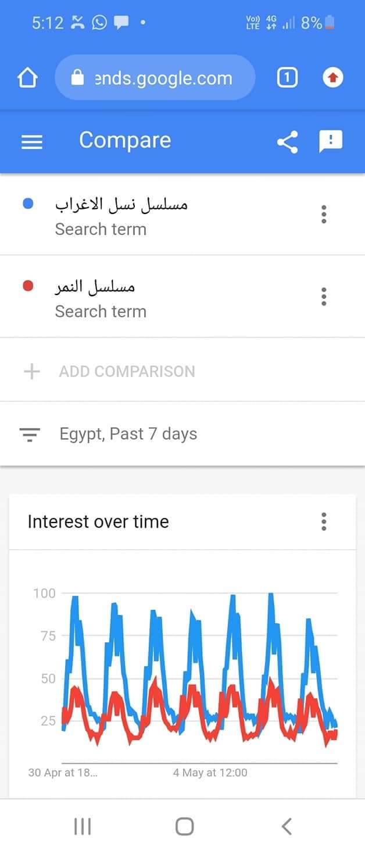Open the filter icon beside Egypt
The image size is (365, 853).
(x=30, y=434)
